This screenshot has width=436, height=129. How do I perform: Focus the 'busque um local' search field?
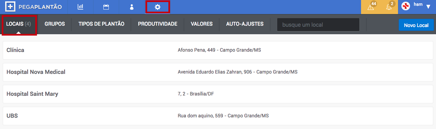tap(318, 25)
